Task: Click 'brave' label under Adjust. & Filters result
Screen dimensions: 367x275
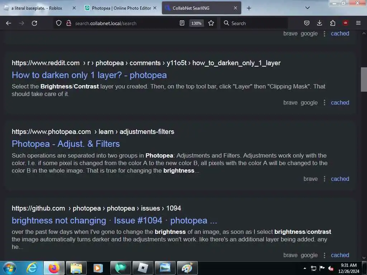Action: click(311, 179)
